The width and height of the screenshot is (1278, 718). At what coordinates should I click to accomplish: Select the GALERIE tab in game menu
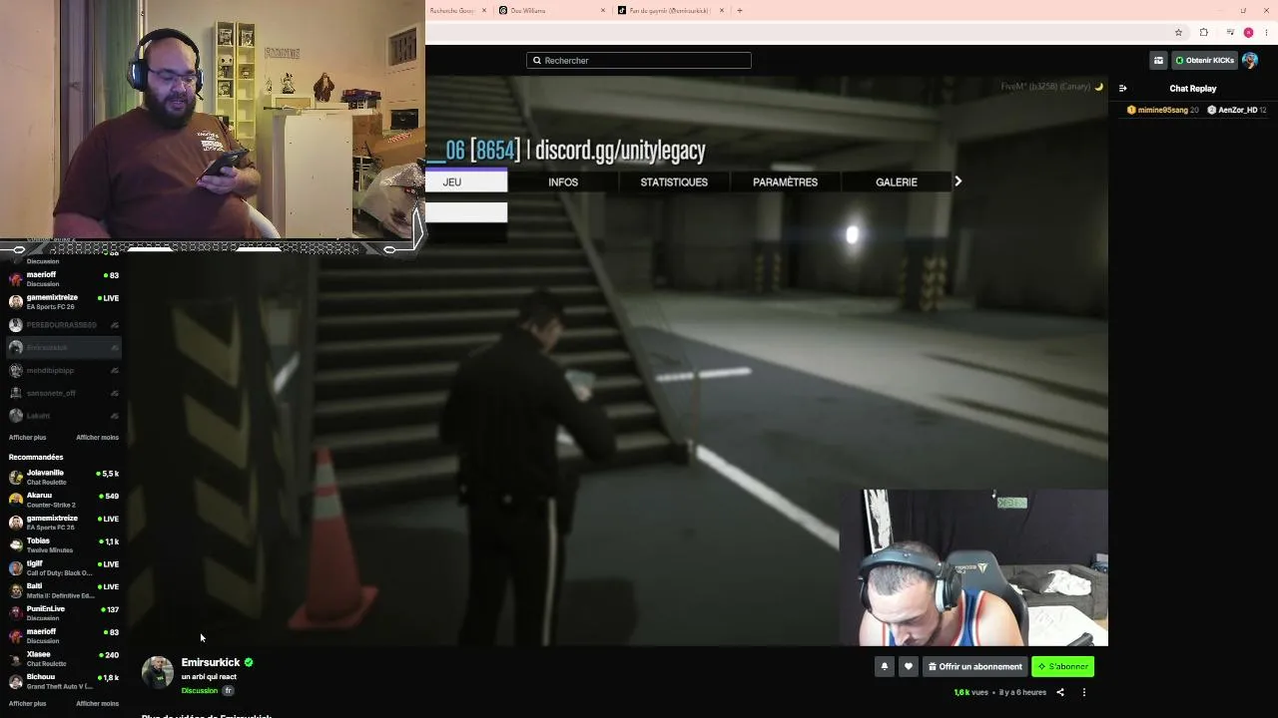(897, 181)
